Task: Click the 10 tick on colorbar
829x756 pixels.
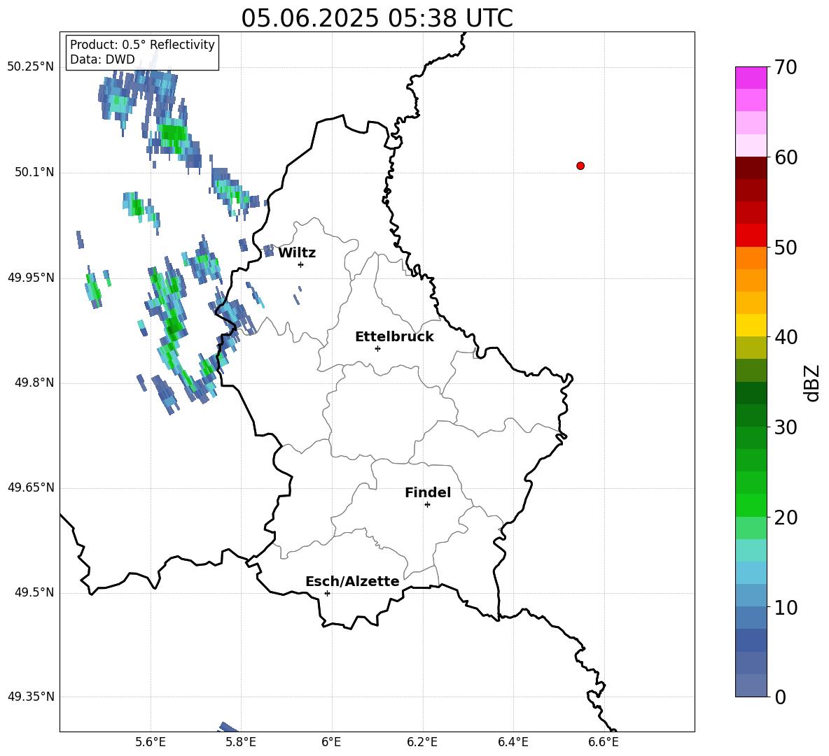Action: [x=786, y=607]
